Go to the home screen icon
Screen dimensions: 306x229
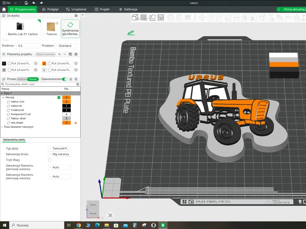pyautogui.click(x=4, y=9)
